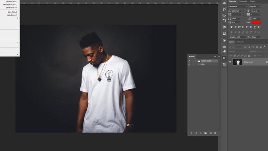Expand the Action item in Actions panel
The image size is (268, 151).
coord(198,64)
